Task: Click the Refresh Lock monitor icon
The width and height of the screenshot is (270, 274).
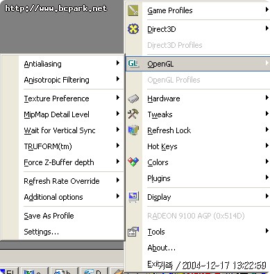Action: [x=133, y=130]
